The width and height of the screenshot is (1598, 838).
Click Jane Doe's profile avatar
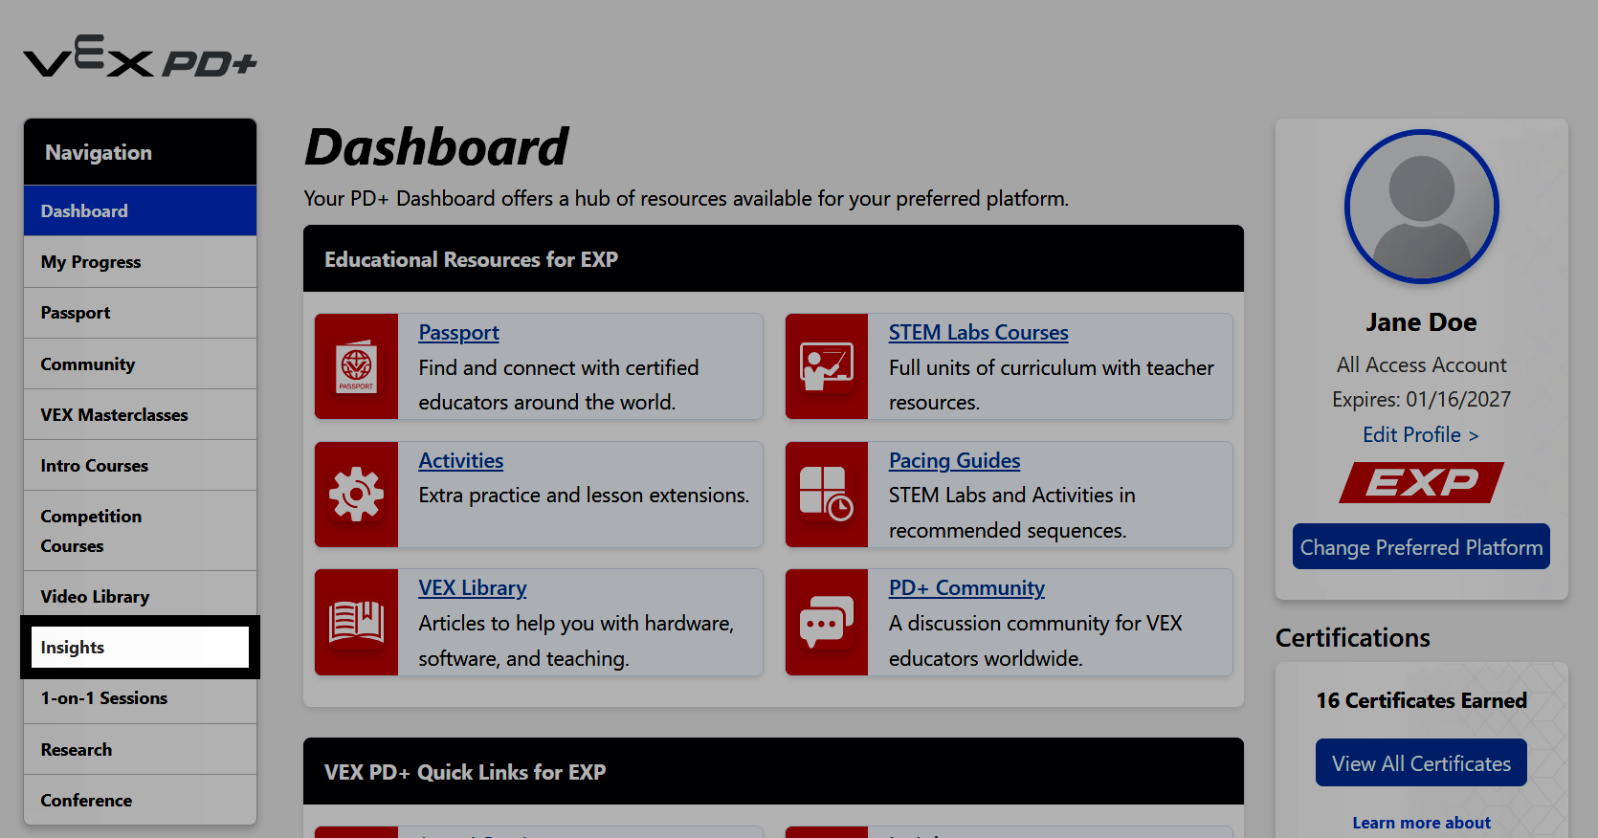click(1422, 207)
